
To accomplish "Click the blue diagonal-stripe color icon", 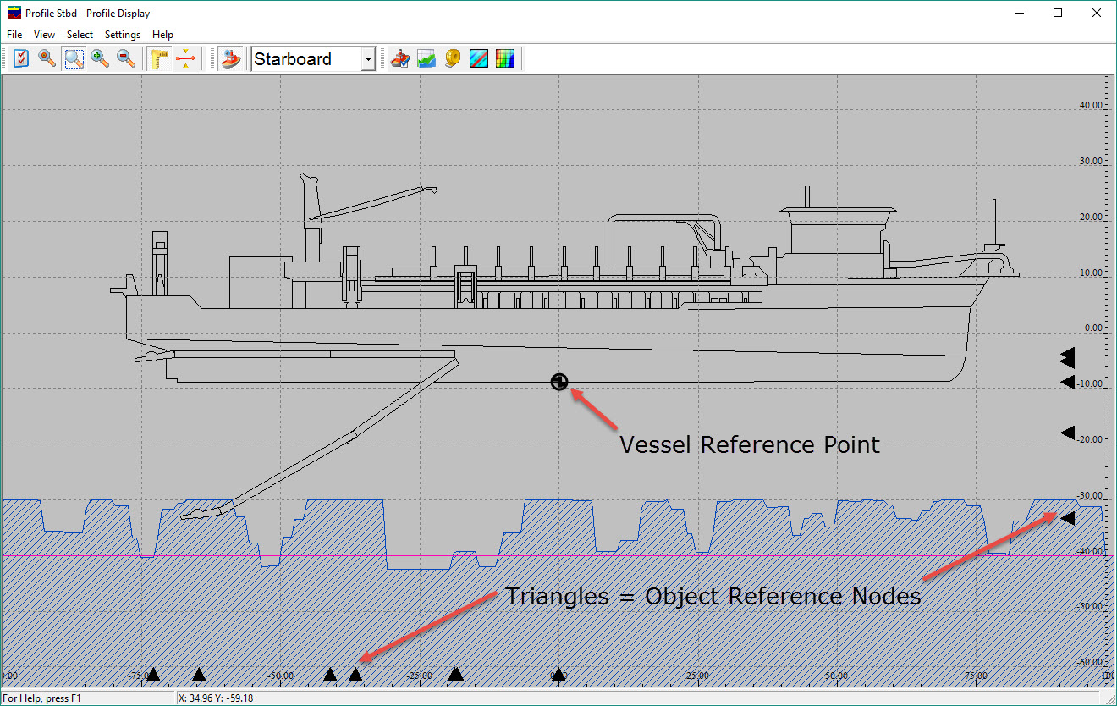I will (479, 58).
